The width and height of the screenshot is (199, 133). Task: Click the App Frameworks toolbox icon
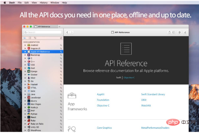[x=72, y=96]
